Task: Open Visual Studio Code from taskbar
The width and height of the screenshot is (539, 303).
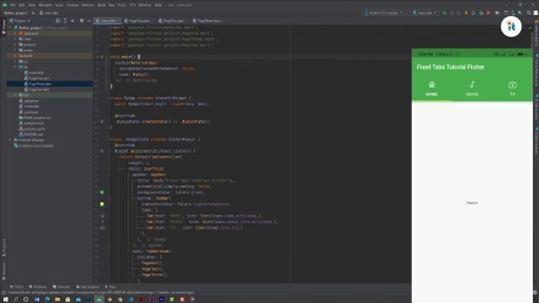Action: [x=130, y=299]
